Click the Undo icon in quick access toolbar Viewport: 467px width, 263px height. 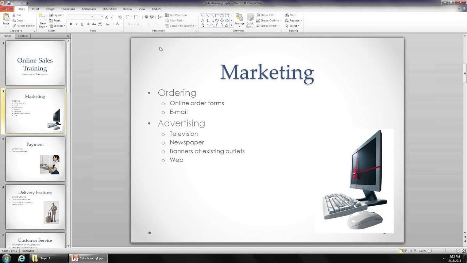coord(14,3)
